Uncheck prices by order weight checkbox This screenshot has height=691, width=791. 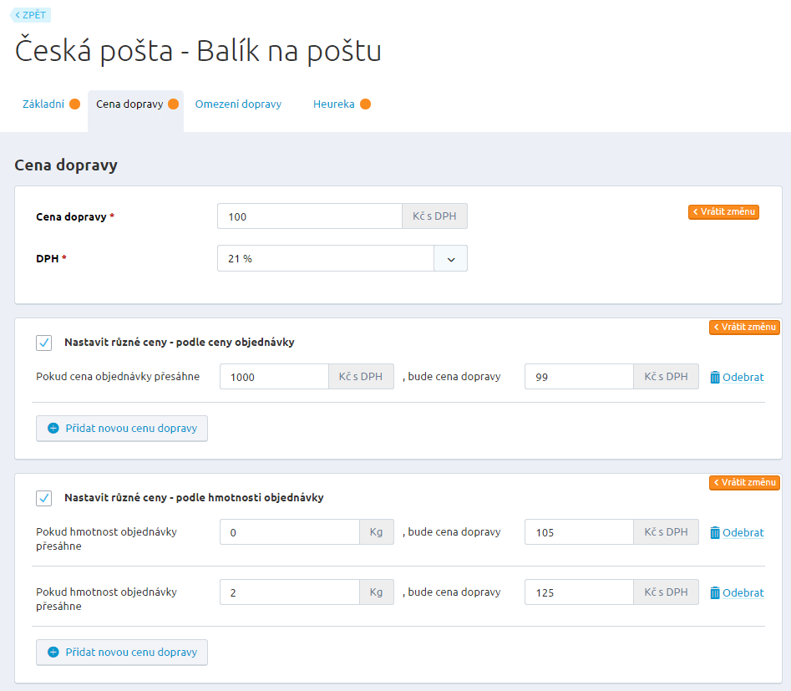(x=44, y=498)
